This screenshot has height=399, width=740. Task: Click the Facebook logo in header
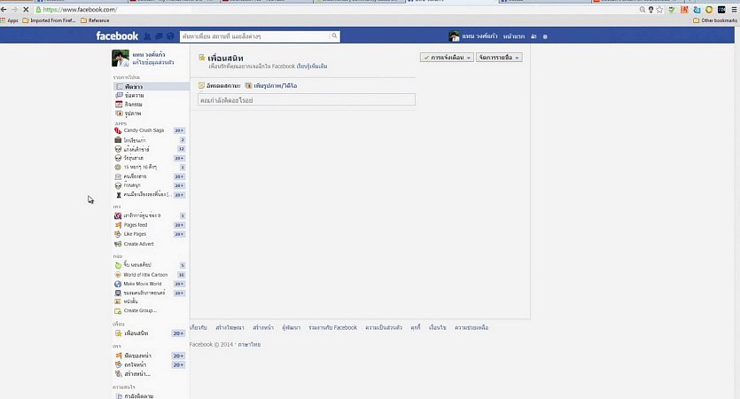click(117, 36)
